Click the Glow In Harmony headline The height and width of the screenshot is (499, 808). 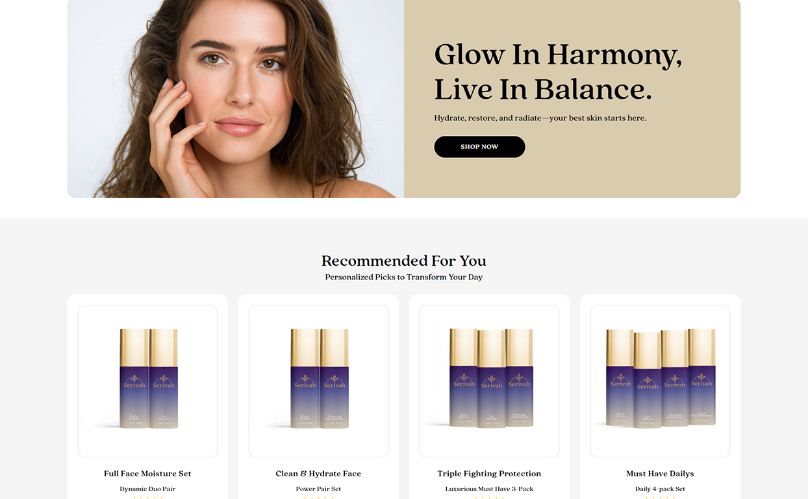click(x=558, y=71)
